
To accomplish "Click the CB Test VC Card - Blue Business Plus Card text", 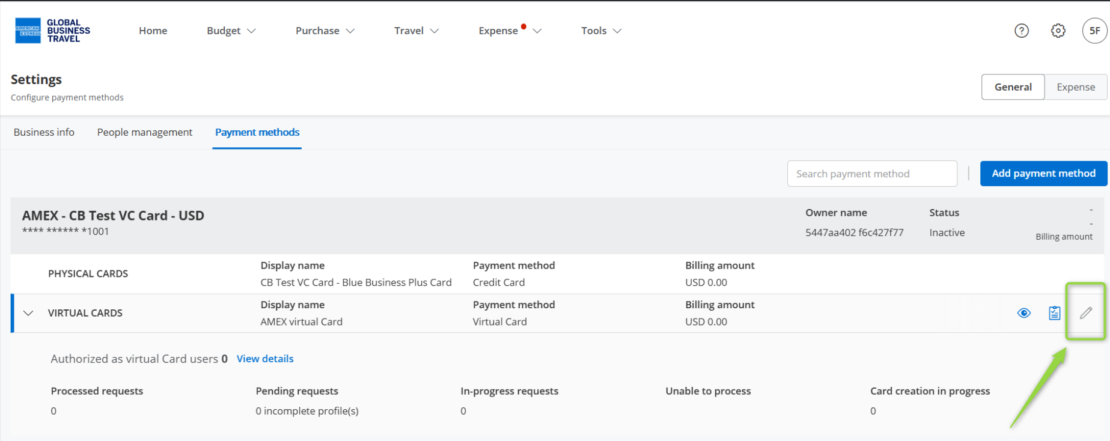I will [356, 282].
